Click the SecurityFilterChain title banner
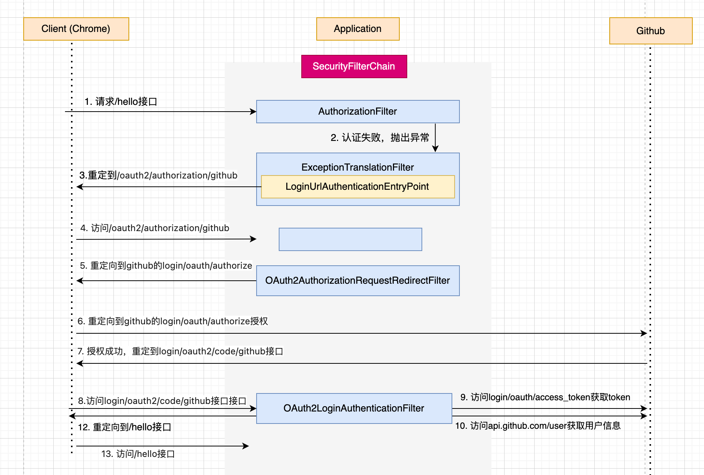Screen dimensions: 704x475 tap(354, 66)
